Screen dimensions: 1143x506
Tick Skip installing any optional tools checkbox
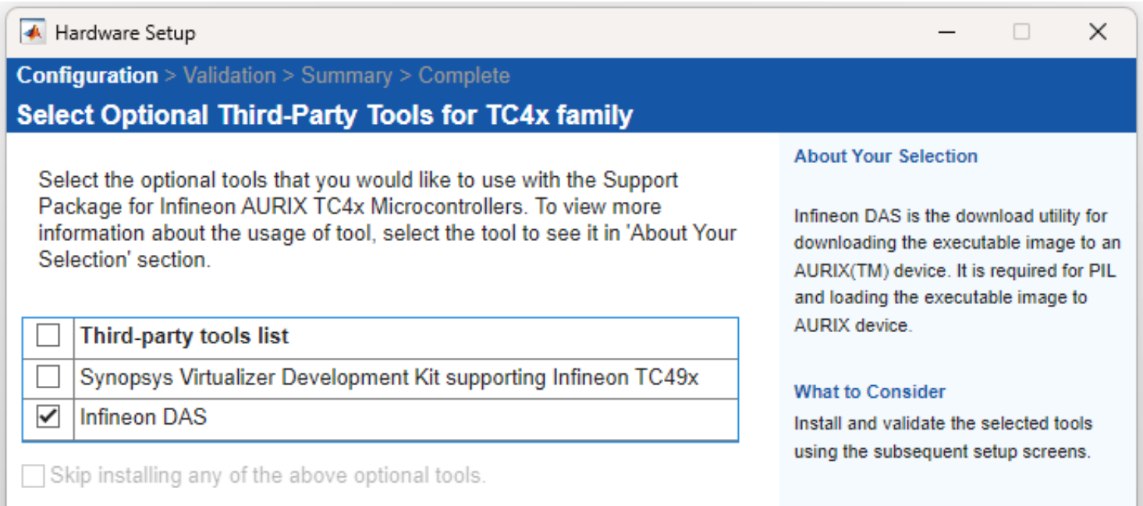coord(33,476)
